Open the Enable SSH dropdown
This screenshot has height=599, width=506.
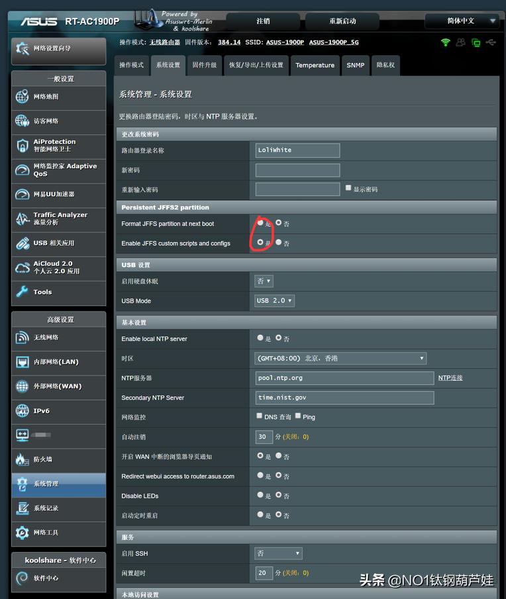(278, 553)
